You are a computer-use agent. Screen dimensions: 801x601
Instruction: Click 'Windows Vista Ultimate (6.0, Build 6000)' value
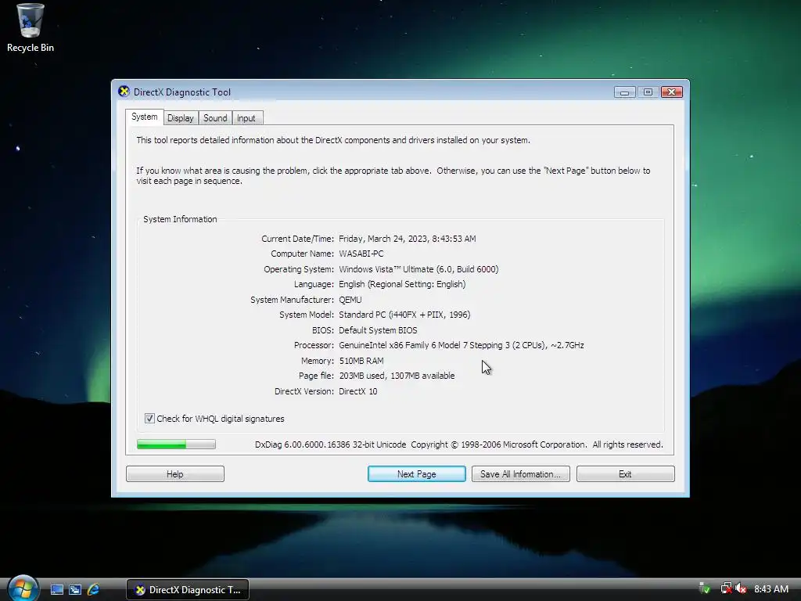click(x=418, y=269)
